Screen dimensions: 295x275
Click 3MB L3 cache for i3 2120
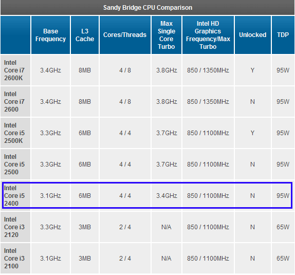click(85, 227)
